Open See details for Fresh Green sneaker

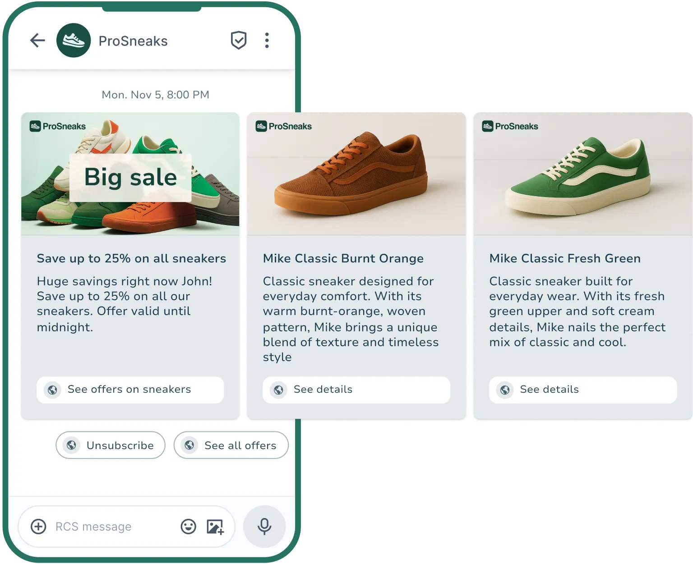(x=582, y=390)
